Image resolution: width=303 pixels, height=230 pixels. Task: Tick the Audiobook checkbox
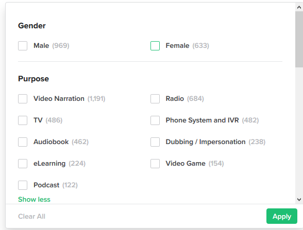(23, 142)
